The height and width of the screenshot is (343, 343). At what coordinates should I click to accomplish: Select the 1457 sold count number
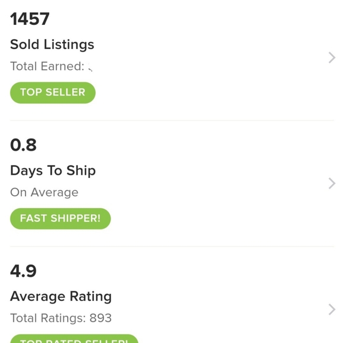point(30,19)
